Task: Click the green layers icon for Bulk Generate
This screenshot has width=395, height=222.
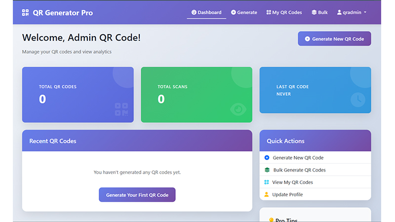Action: tap(267, 170)
